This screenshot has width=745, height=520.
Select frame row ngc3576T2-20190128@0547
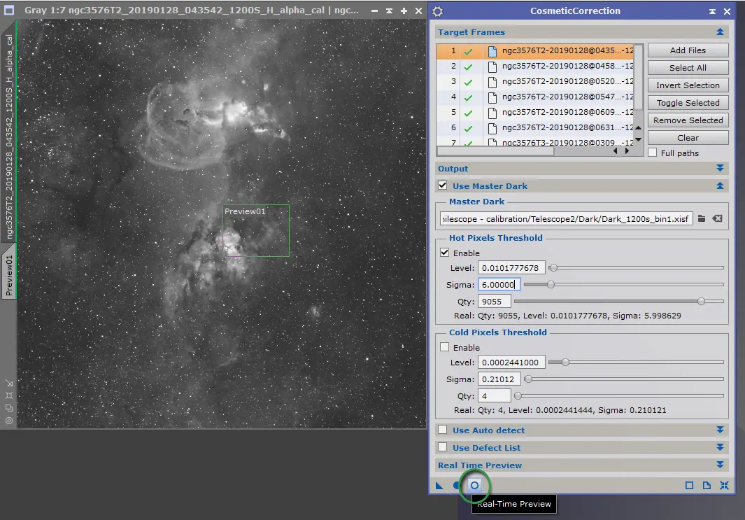(x=535, y=97)
